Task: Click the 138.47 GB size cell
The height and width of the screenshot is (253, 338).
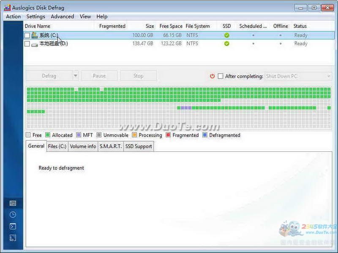Action: [x=143, y=44]
